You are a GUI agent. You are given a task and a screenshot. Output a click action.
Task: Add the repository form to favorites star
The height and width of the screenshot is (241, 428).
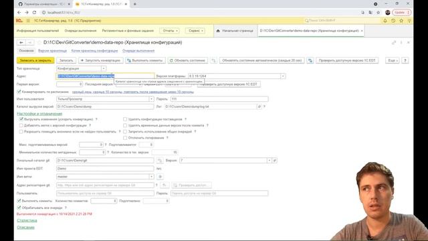point(39,42)
